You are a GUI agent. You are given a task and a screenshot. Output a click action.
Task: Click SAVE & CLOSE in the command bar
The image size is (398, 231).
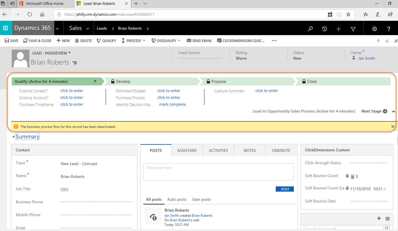coord(37,41)
